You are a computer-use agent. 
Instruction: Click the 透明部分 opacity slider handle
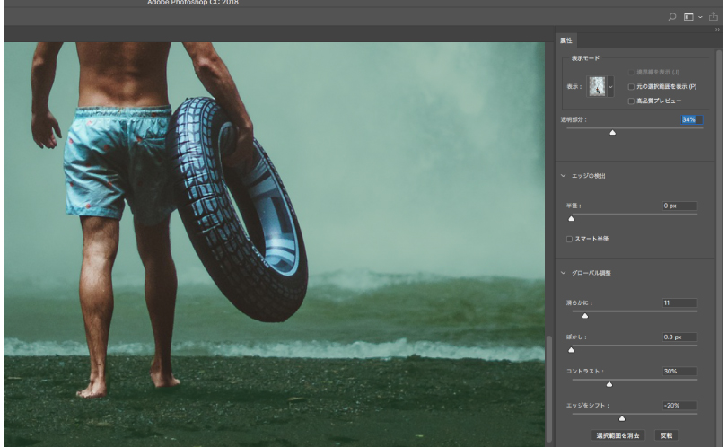coord(612,133)
